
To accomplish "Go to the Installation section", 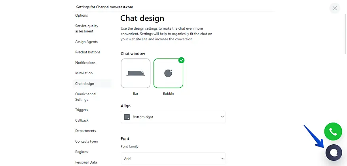I will point(84,73).
